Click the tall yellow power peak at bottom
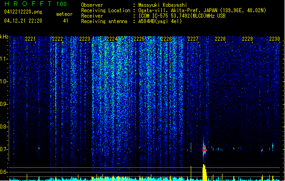285x181 pixels. tap(205, 173)
